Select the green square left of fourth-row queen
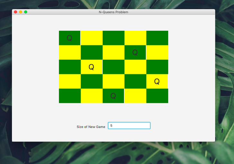The width and height of the screenshot is (234, 164). [135, 81]
